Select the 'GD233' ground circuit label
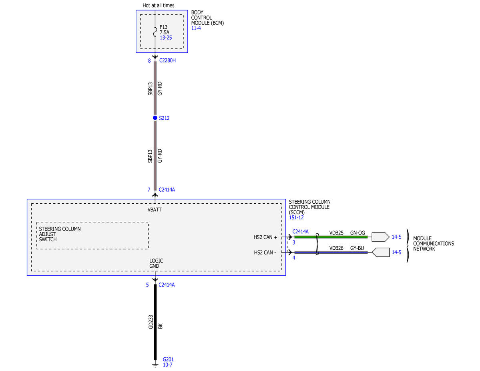480x371 pixels. (151, 322)
